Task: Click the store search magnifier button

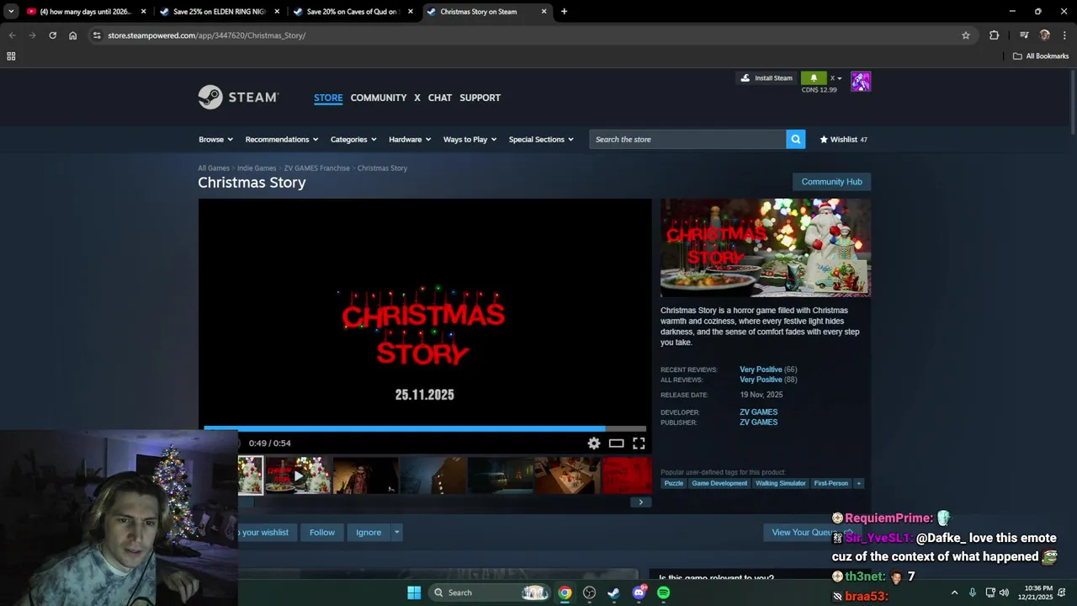Action: (x=795, y=140)
